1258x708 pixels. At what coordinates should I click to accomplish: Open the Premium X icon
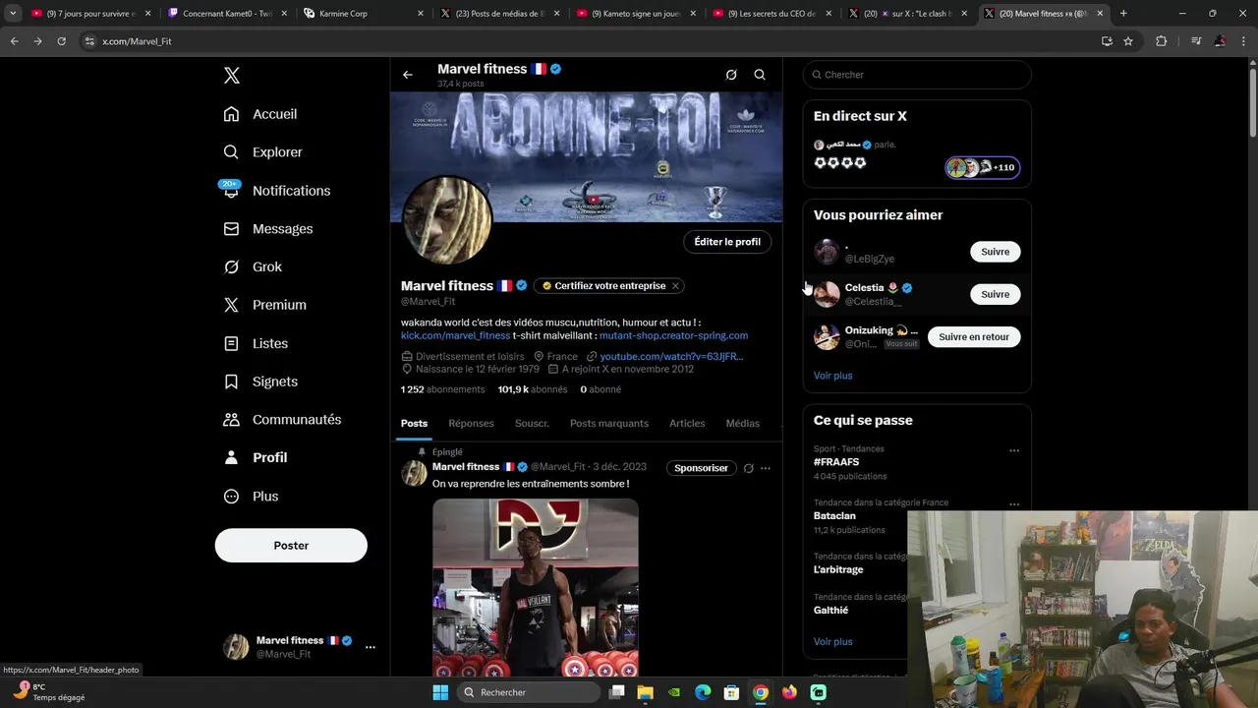click(231, 305)
